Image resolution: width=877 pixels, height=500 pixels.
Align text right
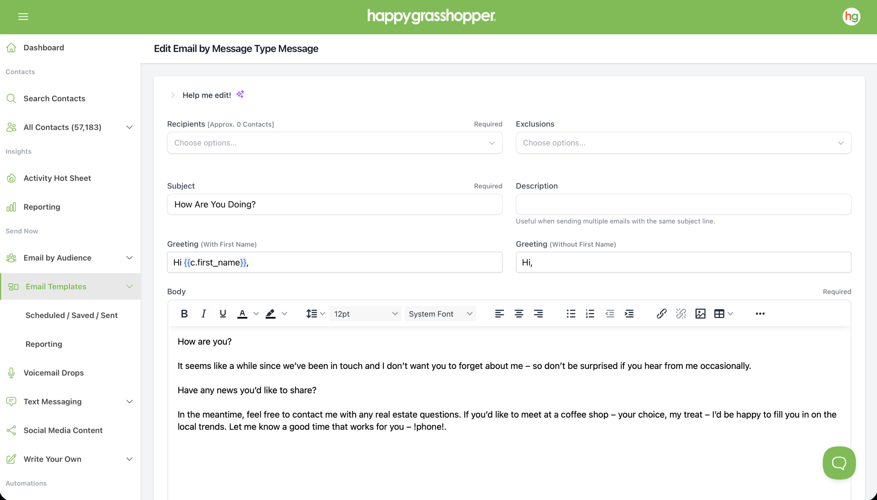pyautogui.click(x=538, y=314)
